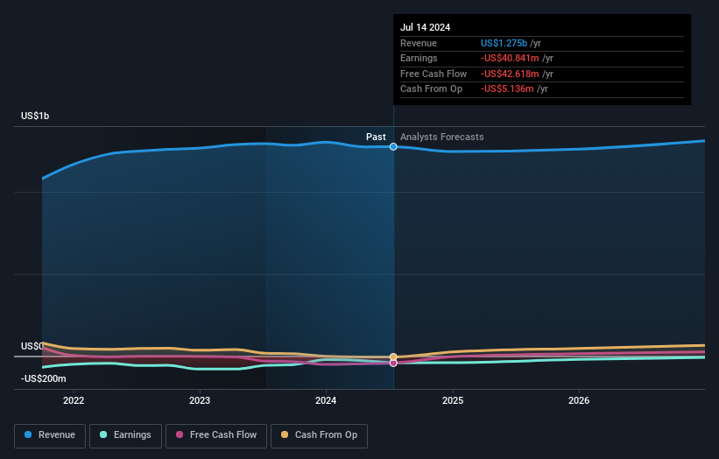The height and width of the screenshot is (459, 719).
Task: Click the teal Earnings legend dot
Action: tap(103, 434)
